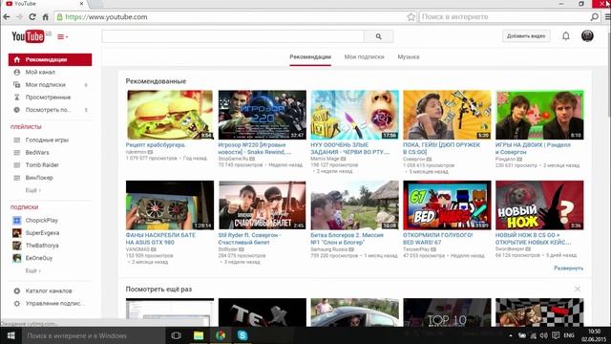The image size is (611, 344).
Task: Open Task View on taskbar
Action: click(x=176, y=335)
